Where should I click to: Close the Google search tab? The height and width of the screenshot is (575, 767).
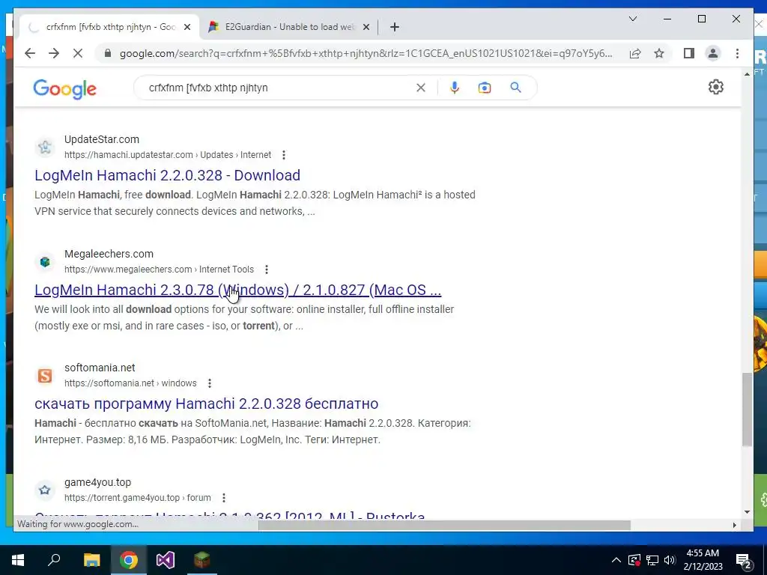tap(187, 27)
